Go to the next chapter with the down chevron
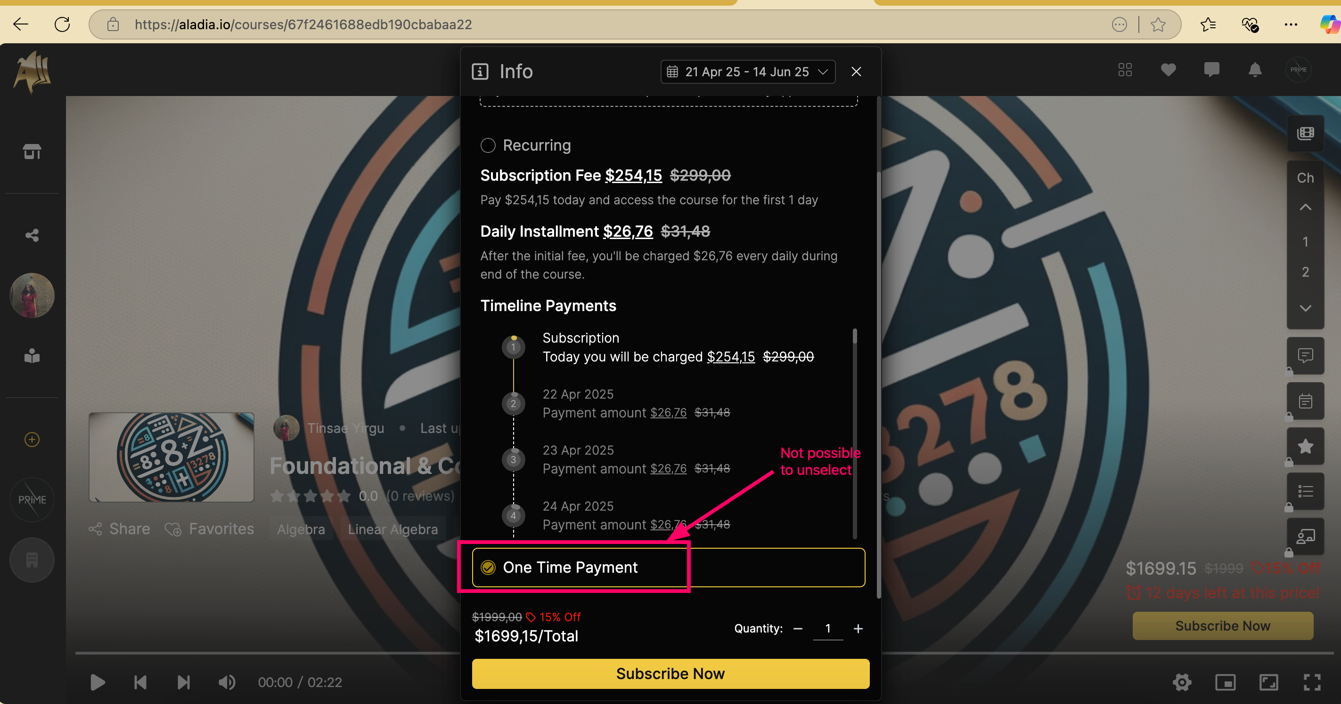The height and width of the screenshot is (704, 1341). (1305, 308)
